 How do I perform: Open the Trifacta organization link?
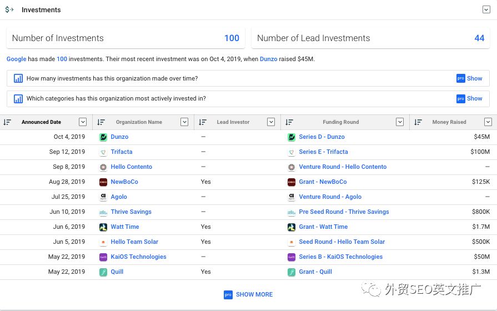(121, 152)
